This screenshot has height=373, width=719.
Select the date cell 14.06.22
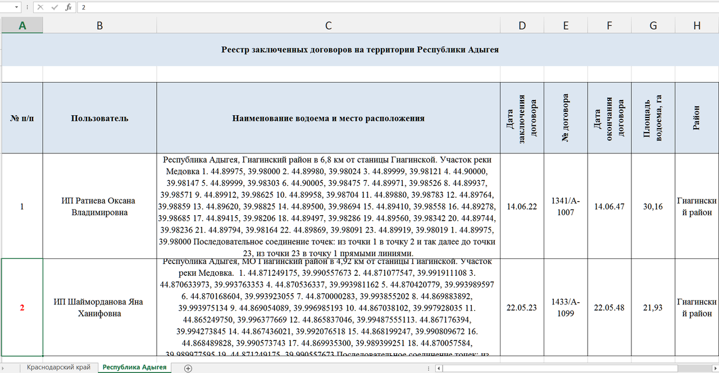(x=522, y=206)
